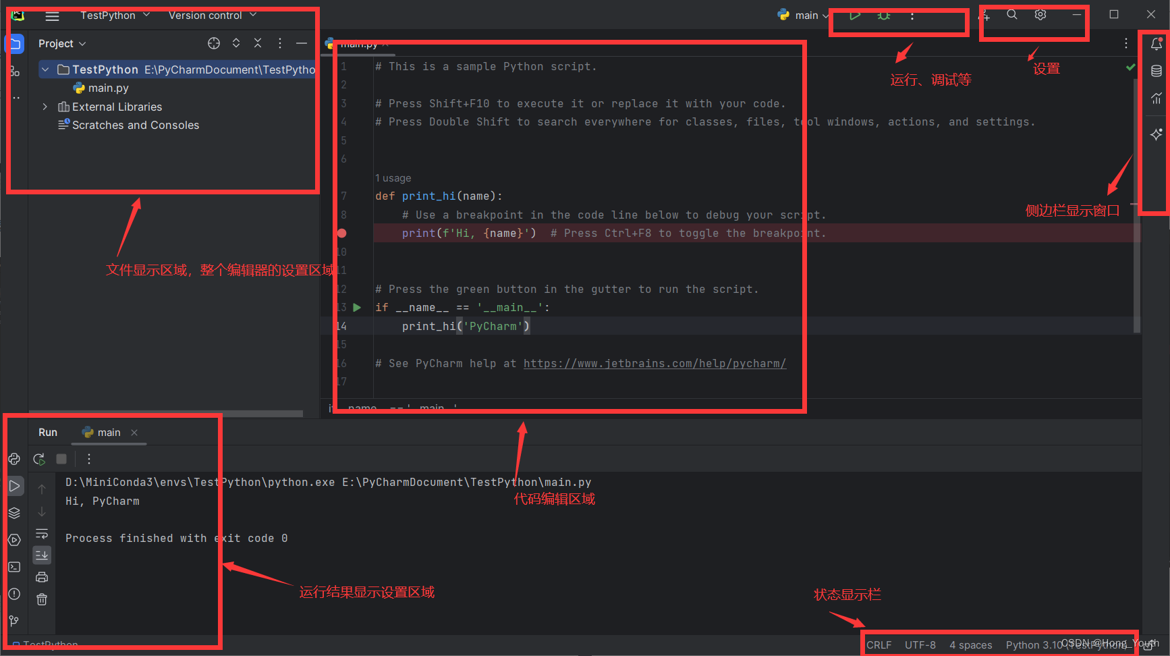Open more run actions menu

(x=912, y=16)
